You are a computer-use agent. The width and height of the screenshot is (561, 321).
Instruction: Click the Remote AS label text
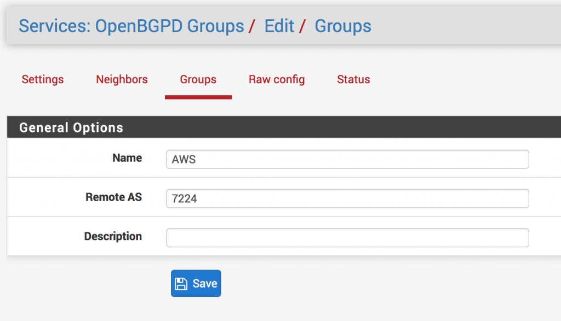(x=113, y=197)
